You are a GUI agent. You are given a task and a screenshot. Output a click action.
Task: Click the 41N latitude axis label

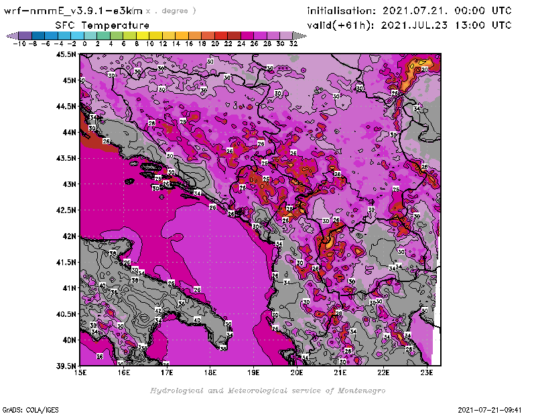69,288
